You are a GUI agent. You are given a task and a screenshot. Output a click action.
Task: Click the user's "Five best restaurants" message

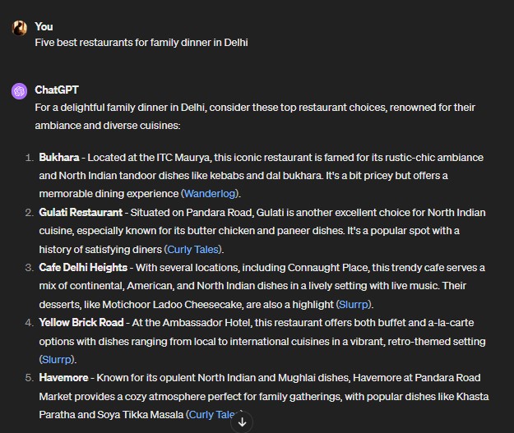pyautogui.click(x=141, y=42)
